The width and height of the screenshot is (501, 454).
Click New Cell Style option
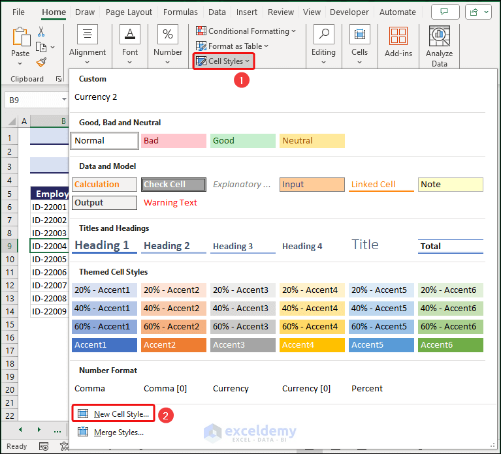coord(114,414)
